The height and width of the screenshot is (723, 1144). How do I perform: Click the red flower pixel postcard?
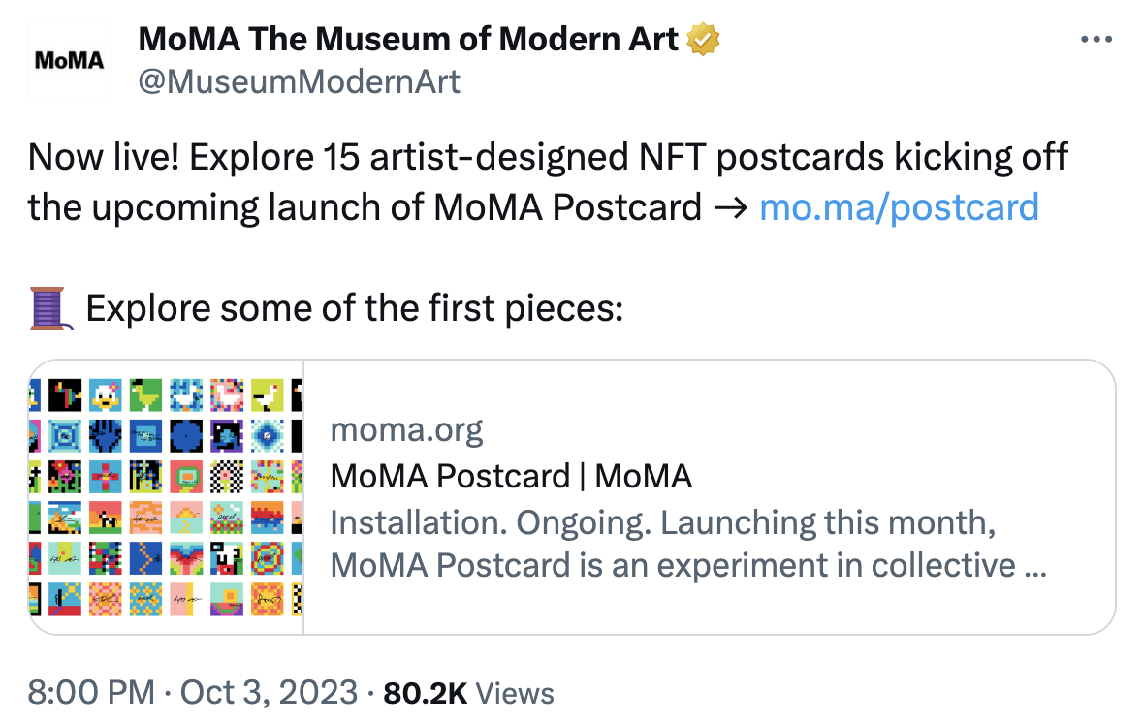coord(66,476)
